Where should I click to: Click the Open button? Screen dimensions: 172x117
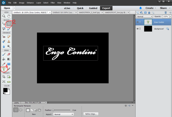7,8
